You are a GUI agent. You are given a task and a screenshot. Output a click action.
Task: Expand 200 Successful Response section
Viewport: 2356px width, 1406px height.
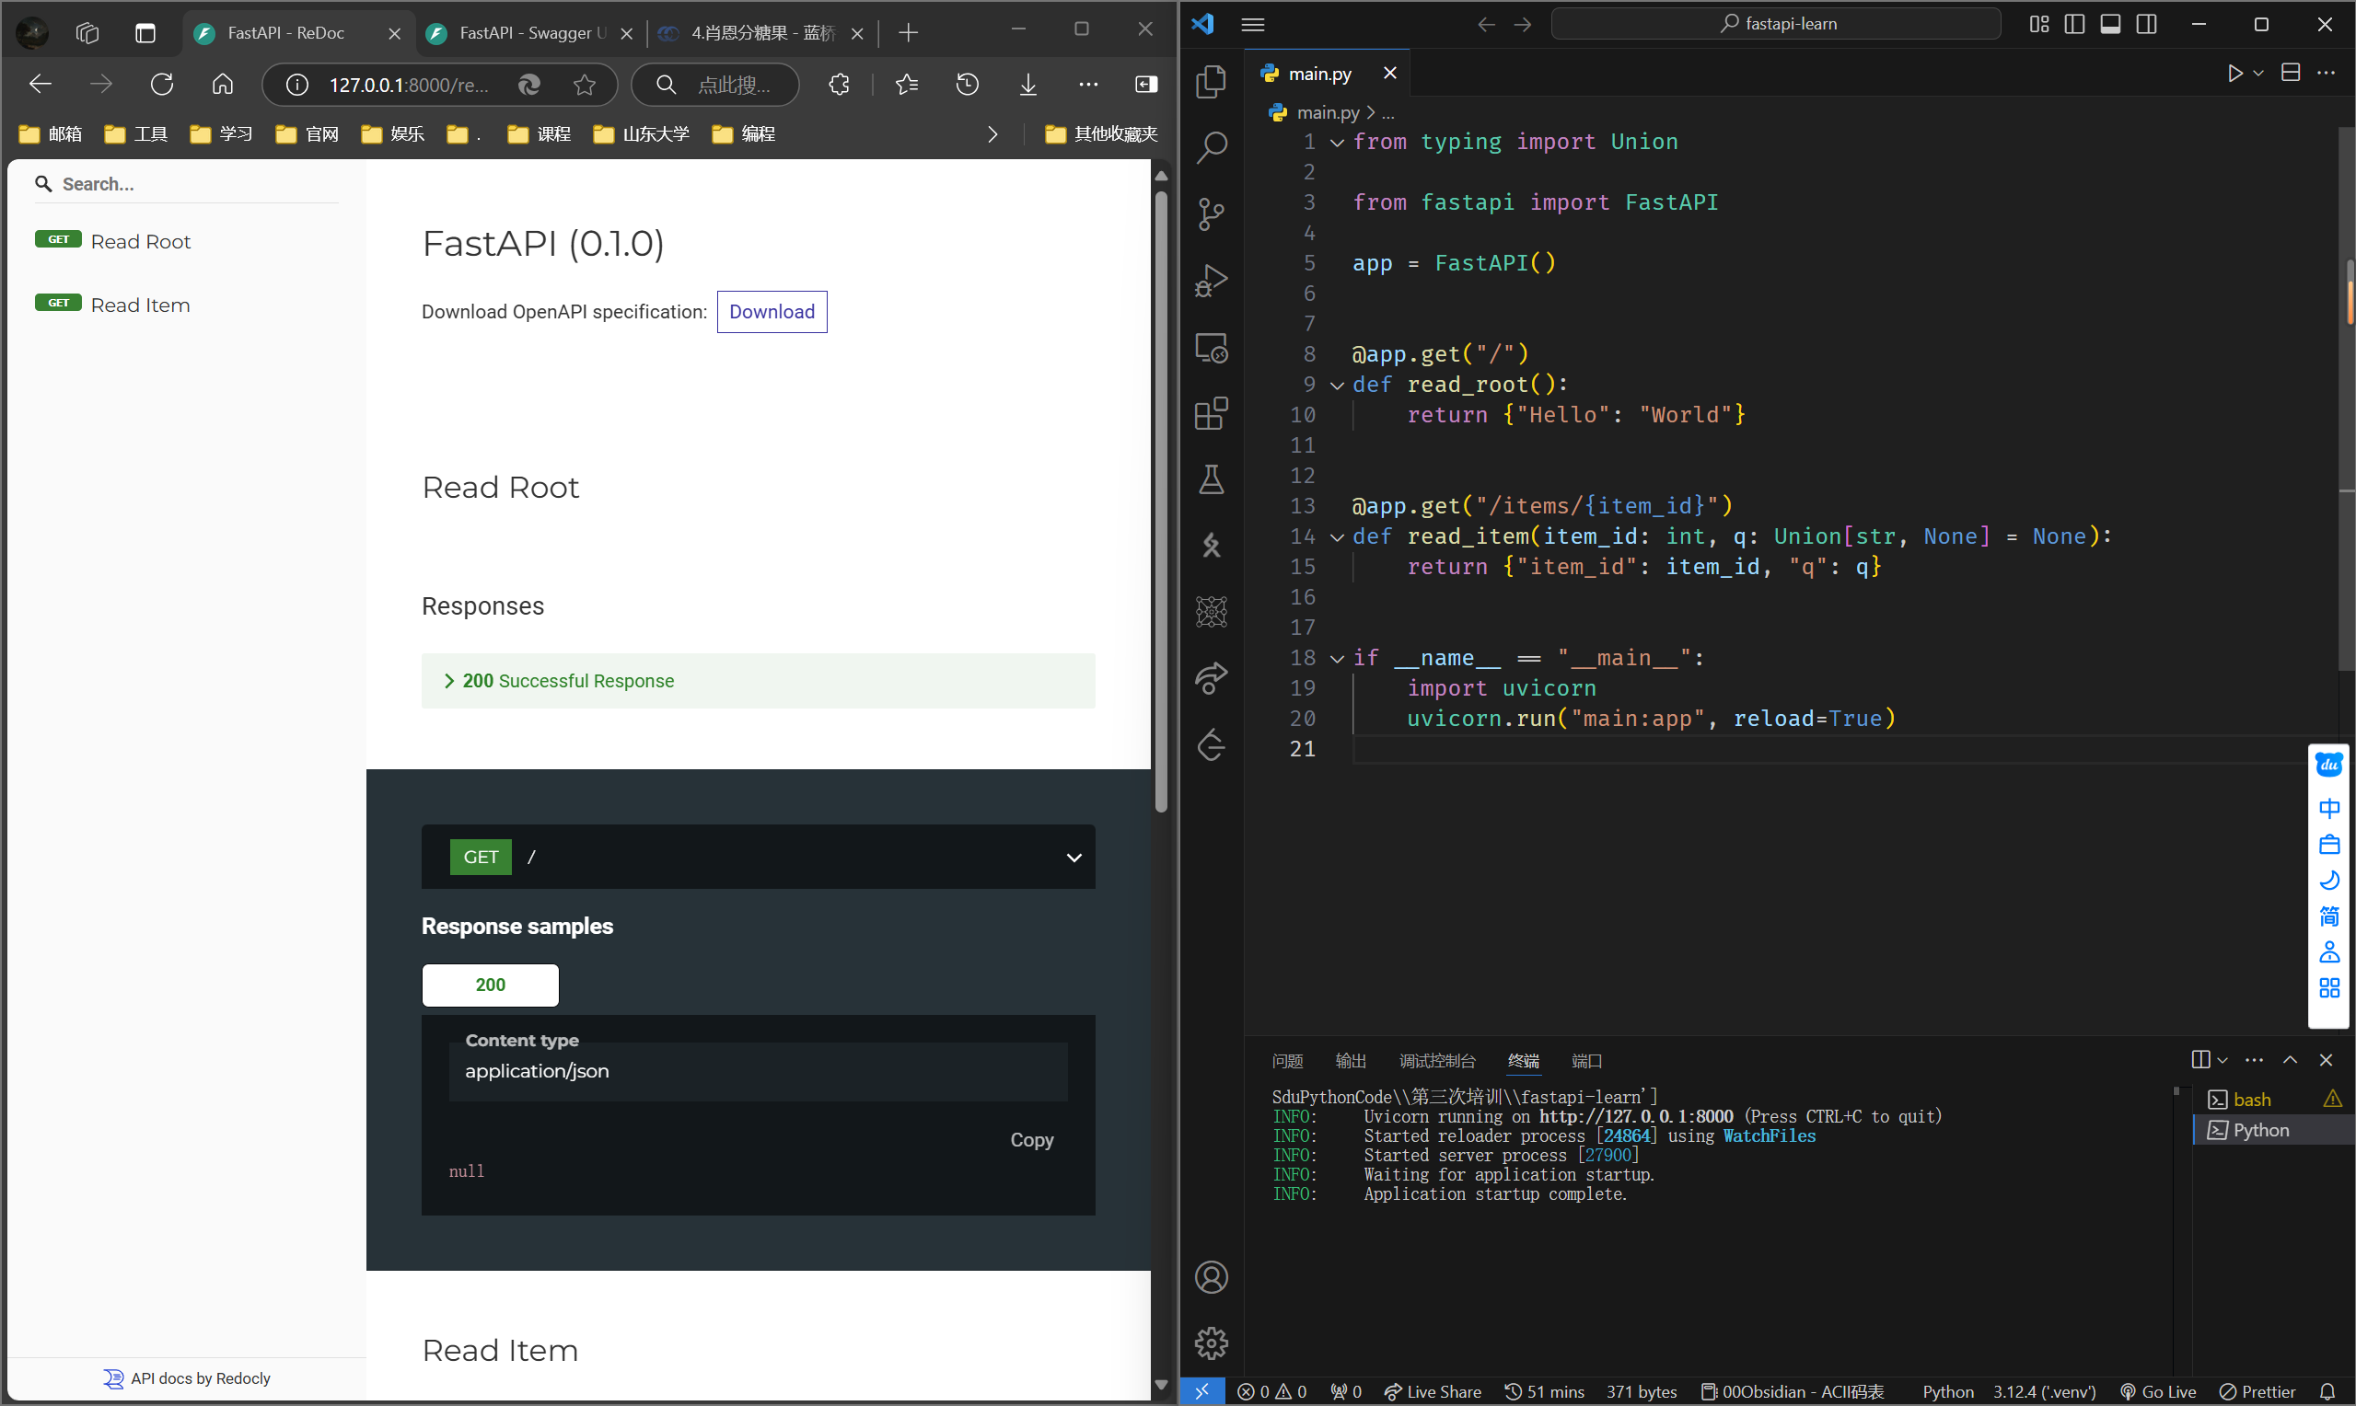tap(758, 680)
